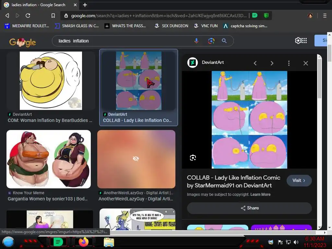Reveal the blurred image via crossed-eye icon
The height and width of the screenshot is (249, 332).
136,158
